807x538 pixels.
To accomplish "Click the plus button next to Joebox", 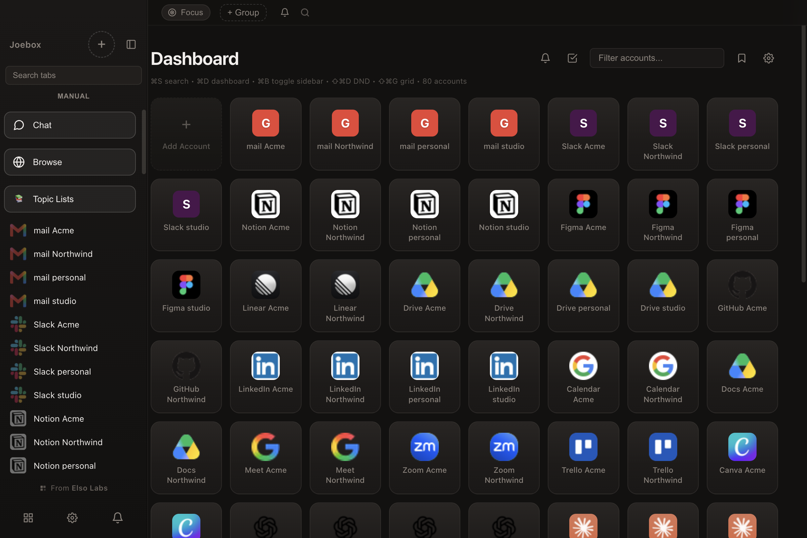I will coord(101,44).
